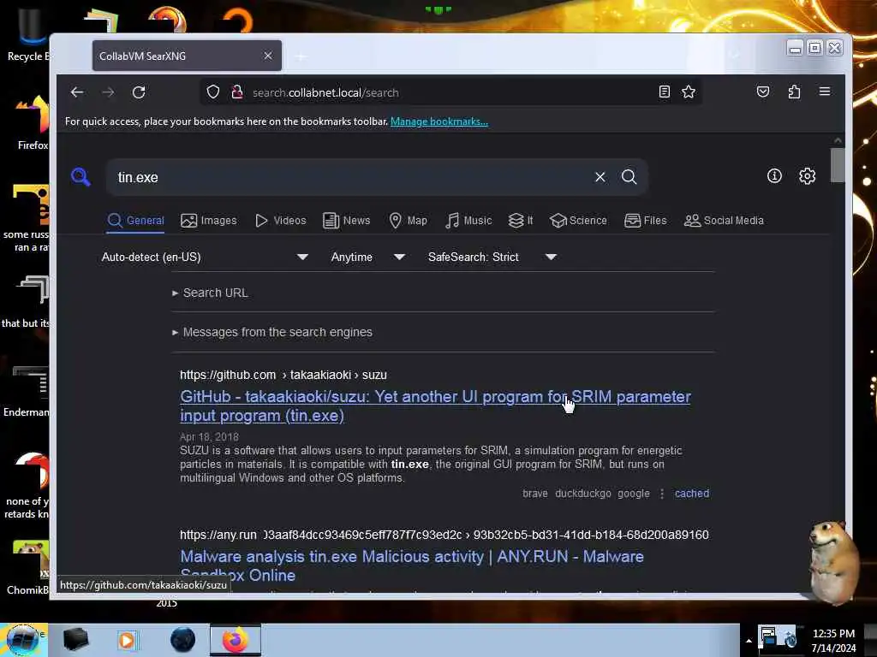Go back with the browser back arrow
877x657 pixels.
[x=77, y=92]
